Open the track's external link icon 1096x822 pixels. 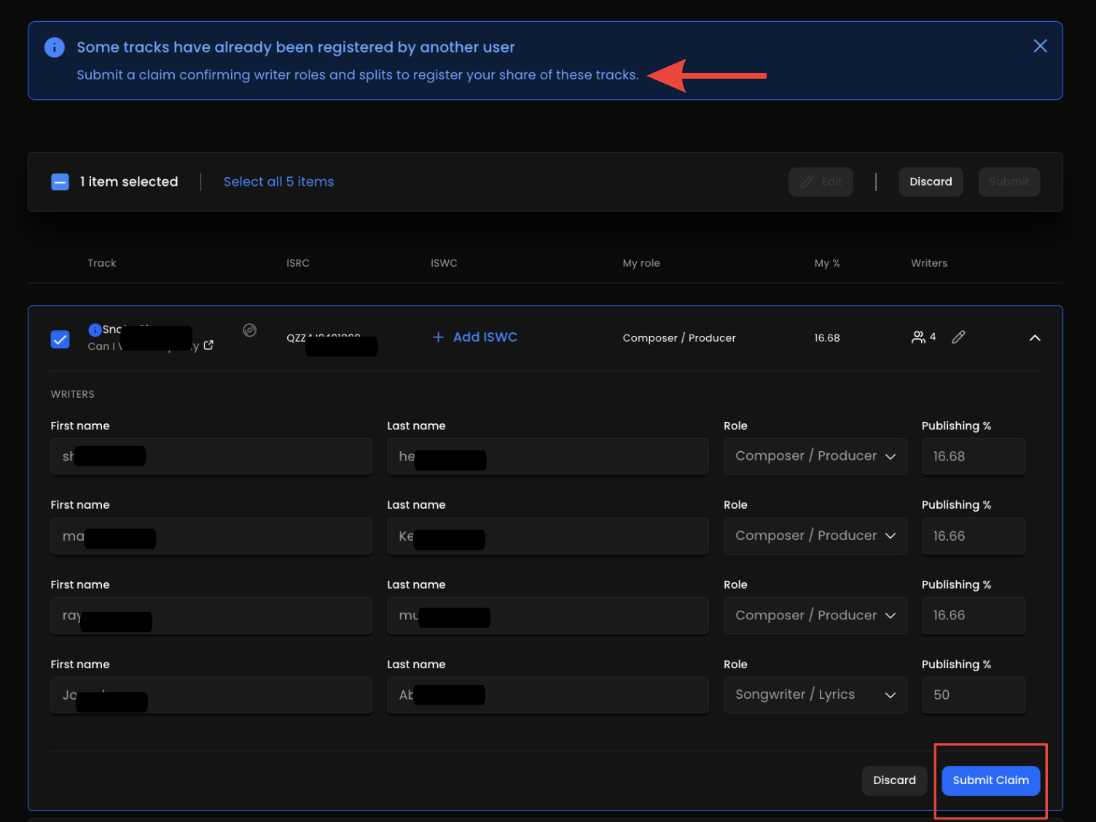208,345
